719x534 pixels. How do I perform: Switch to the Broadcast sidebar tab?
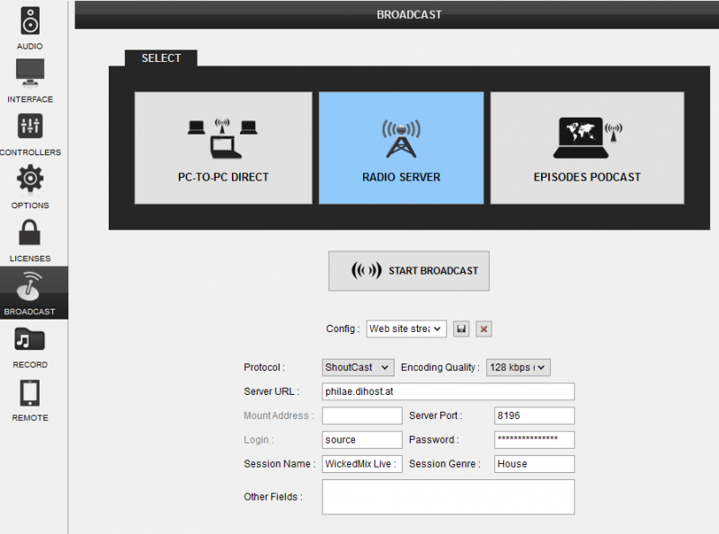[31, 293]
